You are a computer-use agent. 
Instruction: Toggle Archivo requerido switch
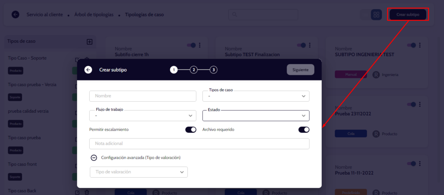click(304, 129)
